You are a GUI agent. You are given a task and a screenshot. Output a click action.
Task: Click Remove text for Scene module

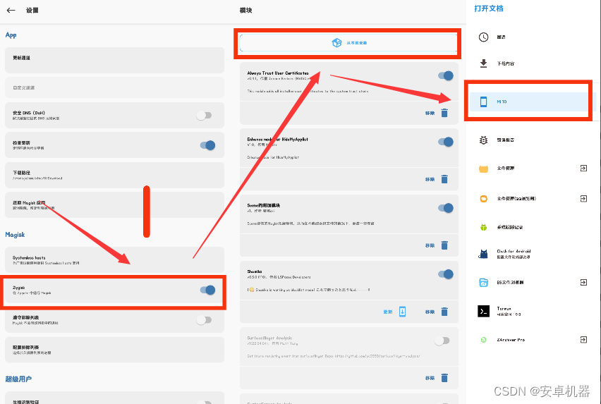click(430, 246)
